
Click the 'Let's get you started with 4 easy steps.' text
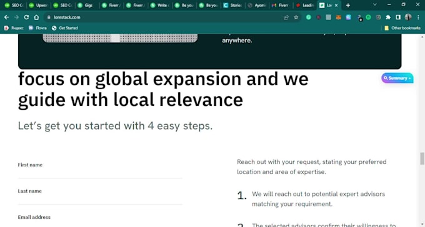point(115,126)
